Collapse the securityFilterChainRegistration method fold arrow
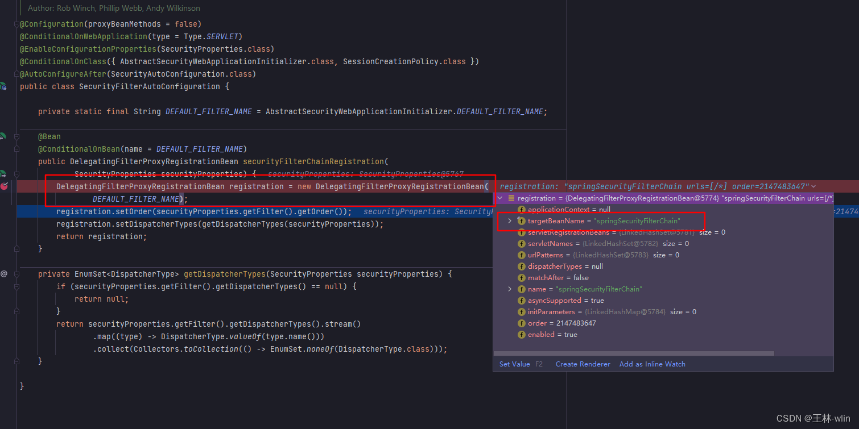 click(16, 174)
